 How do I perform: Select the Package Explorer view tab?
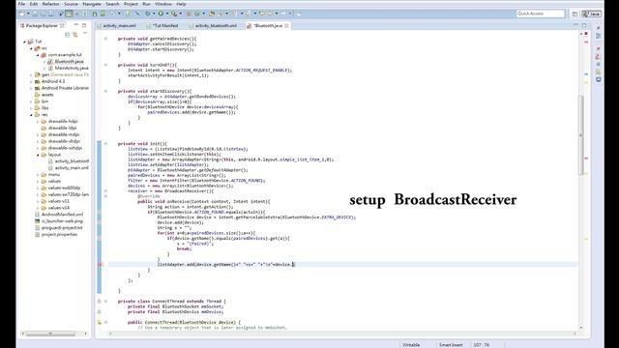click(42, 26)
